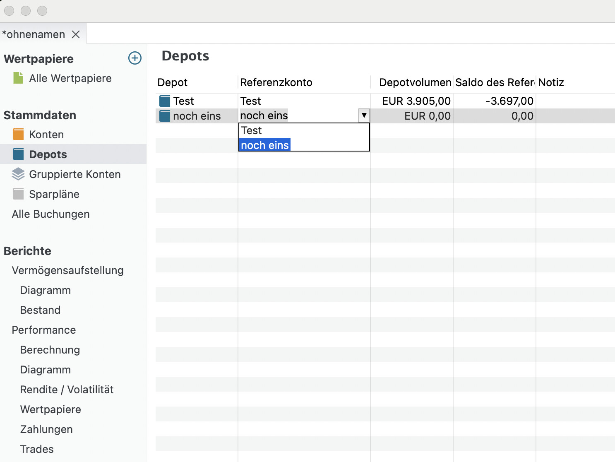This screenshot has width=615, height=462.
Task: Open Alle Buchungen in sidebar
Action: [x=50, y=214]
